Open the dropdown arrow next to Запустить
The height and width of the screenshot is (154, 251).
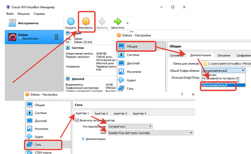127,23
